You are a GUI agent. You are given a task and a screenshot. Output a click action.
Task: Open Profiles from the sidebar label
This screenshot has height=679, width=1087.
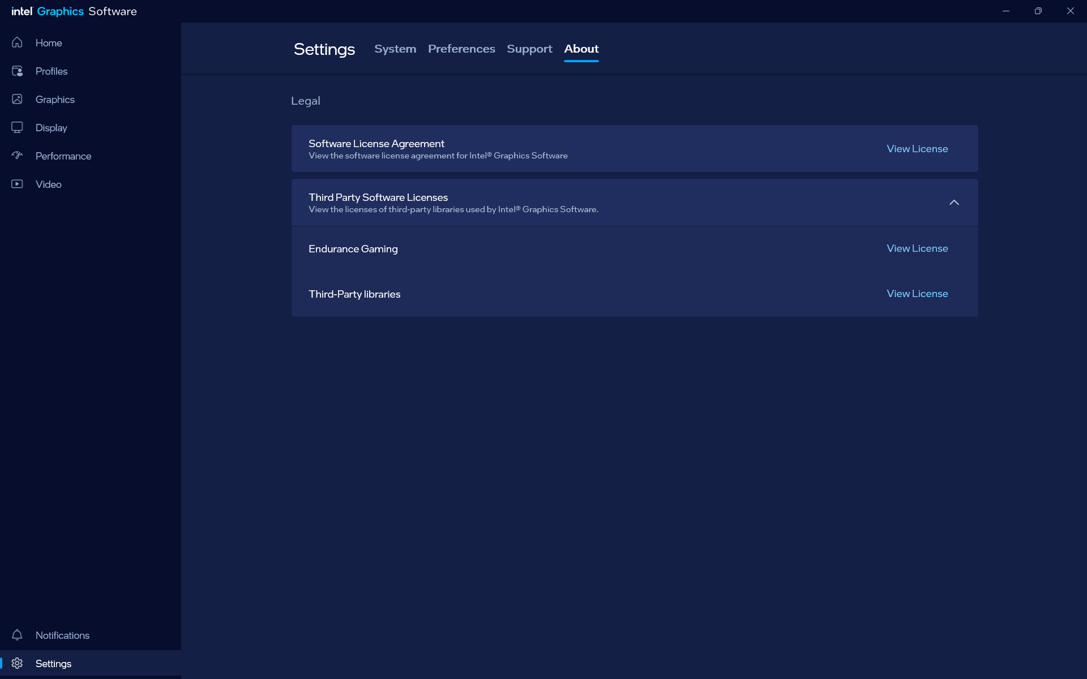click(x=52, y=71)
